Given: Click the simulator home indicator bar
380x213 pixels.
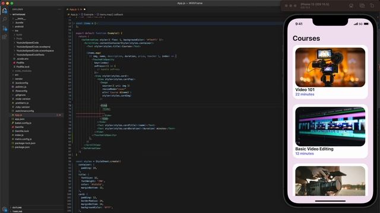Looking at the screenshot, I should coord(330,201).
